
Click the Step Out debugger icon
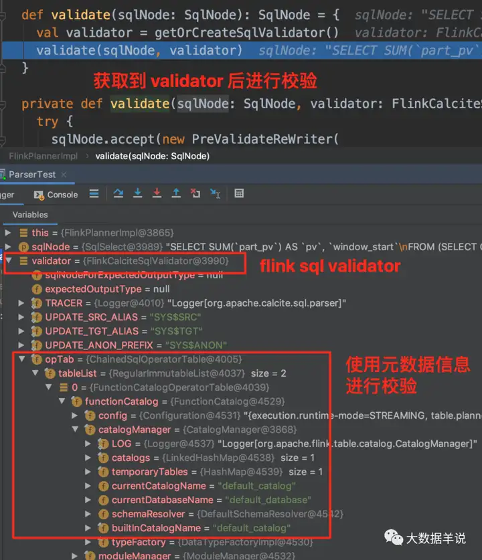point(176,193)
